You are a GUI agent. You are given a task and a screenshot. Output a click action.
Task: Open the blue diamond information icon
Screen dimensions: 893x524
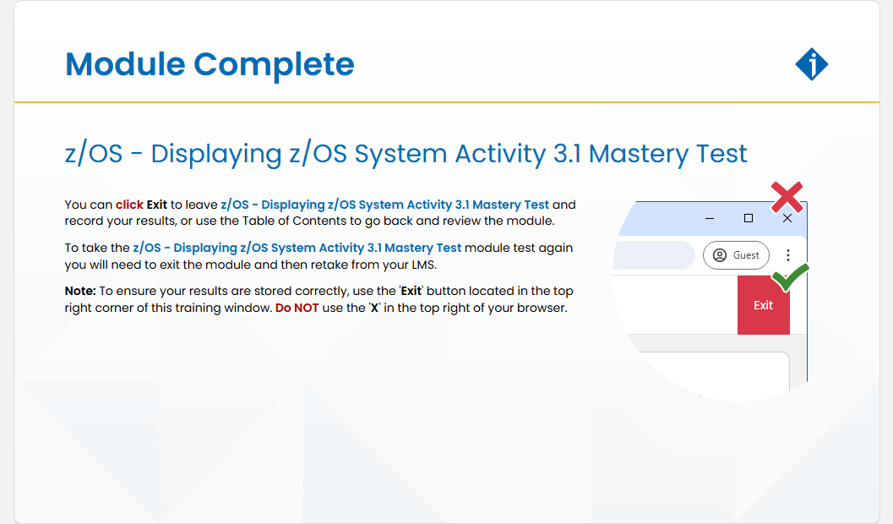(812, 64)
